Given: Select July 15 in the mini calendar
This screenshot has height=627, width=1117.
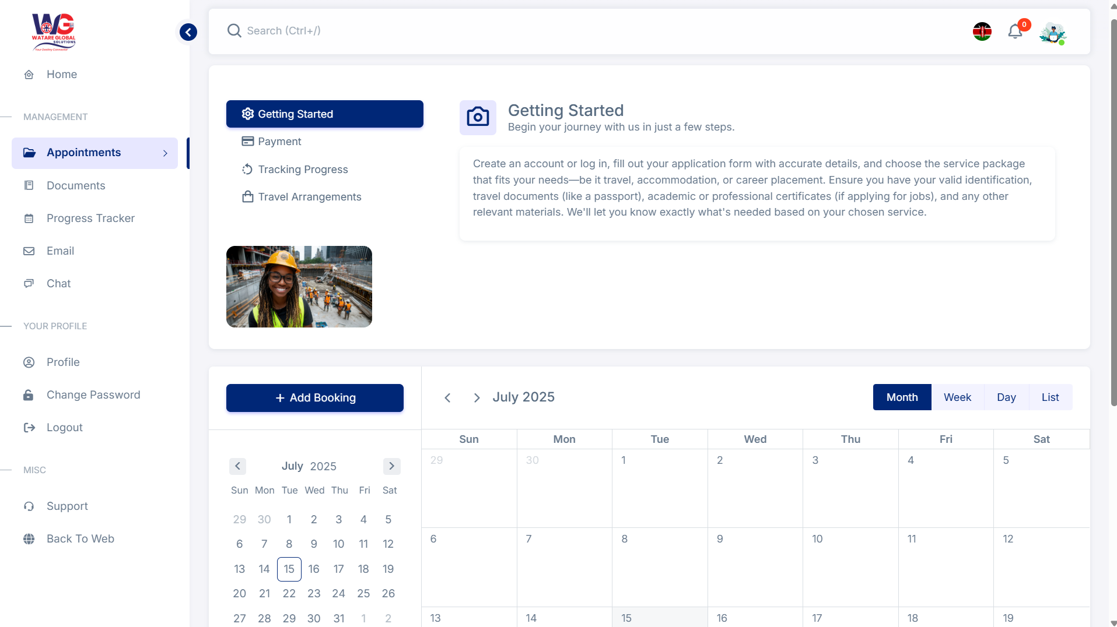Looking at the screenshot, I should coord(289,569).
